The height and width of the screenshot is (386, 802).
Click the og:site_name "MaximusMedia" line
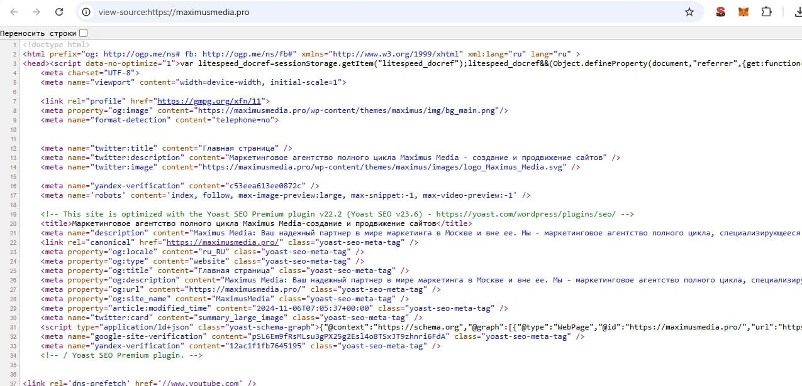click(x=225, y=299)
